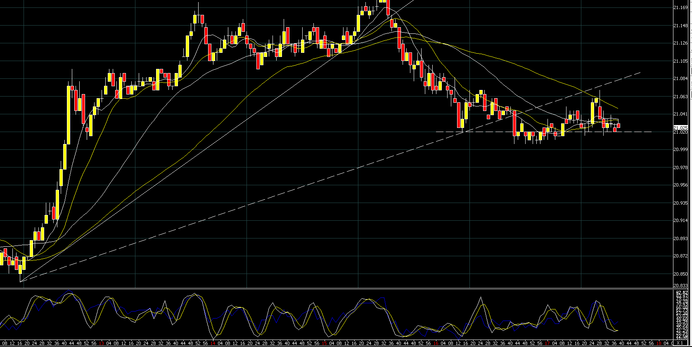Click the 20.978 price axis label
Screen dimensions: 692x347
click(680, 168)
